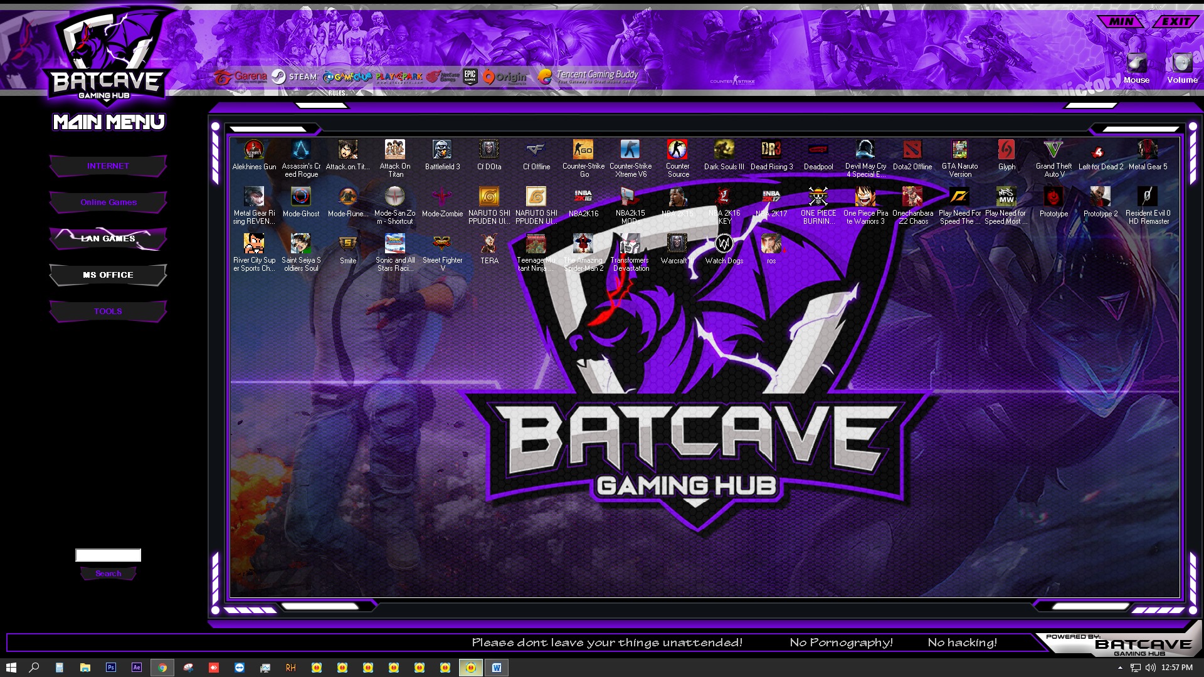1204x677 pixels.
Task: Click the taskbar clock showing 12:57 PM
Action: coord(1177,668)
